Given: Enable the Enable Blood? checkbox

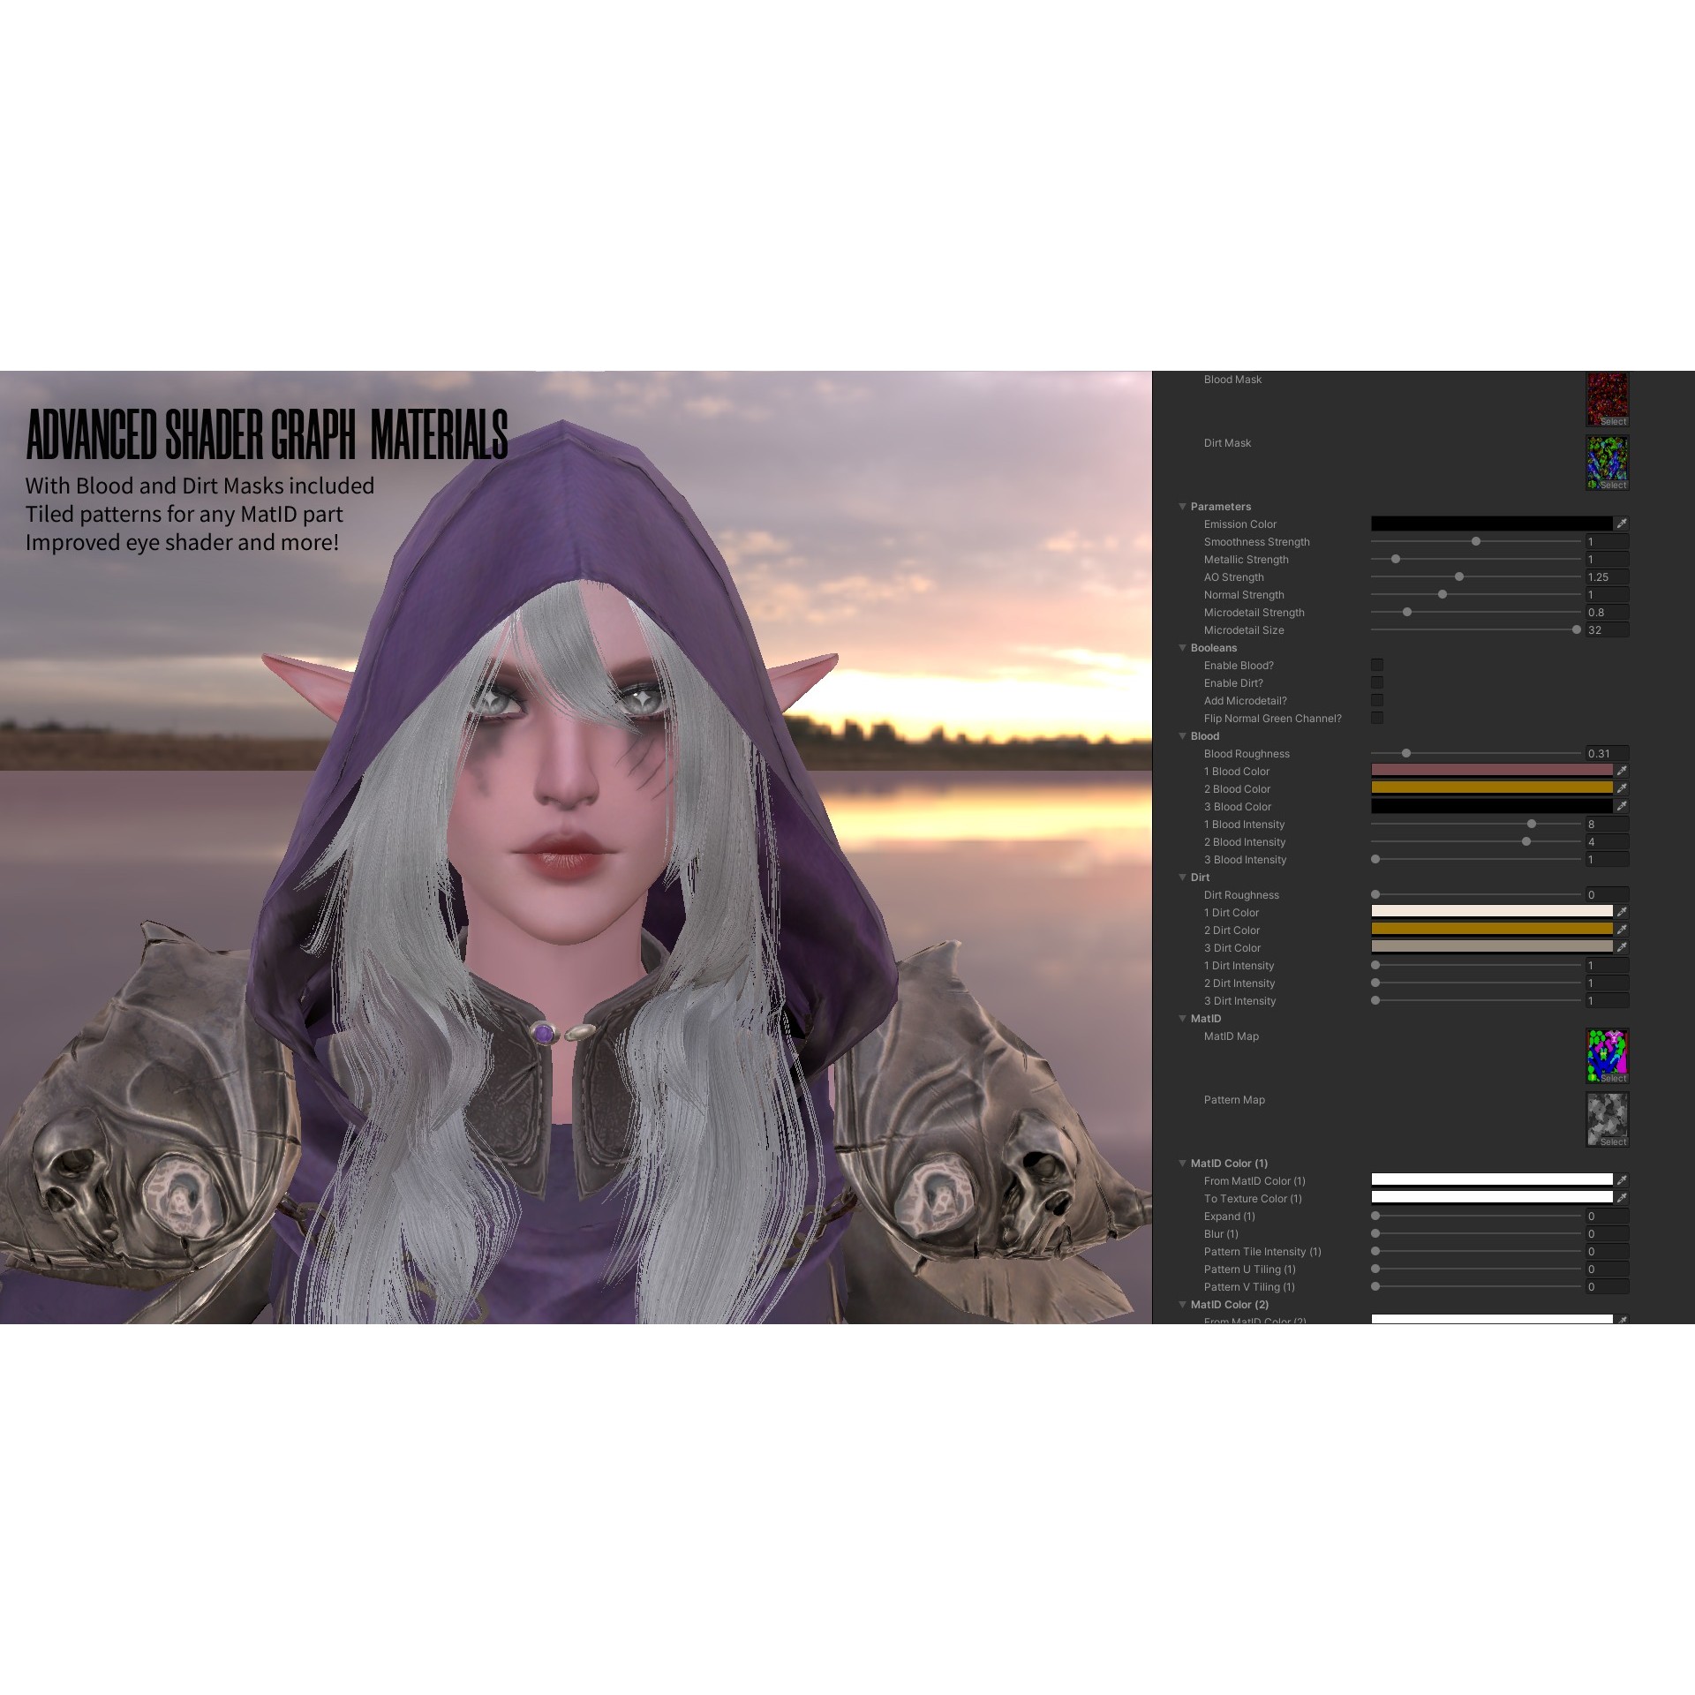Looking at the screenshot, I should click(x=1377, y=665).
